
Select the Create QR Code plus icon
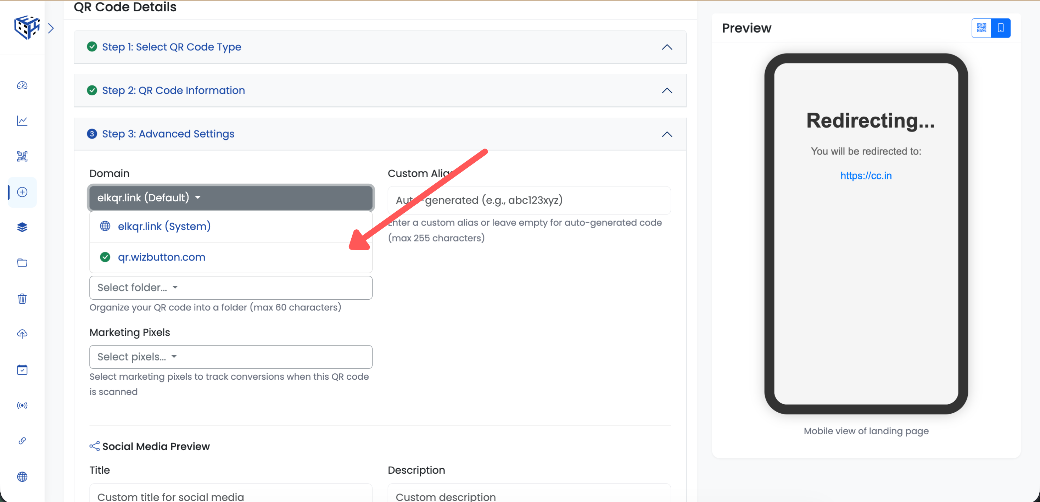[22, 193]
